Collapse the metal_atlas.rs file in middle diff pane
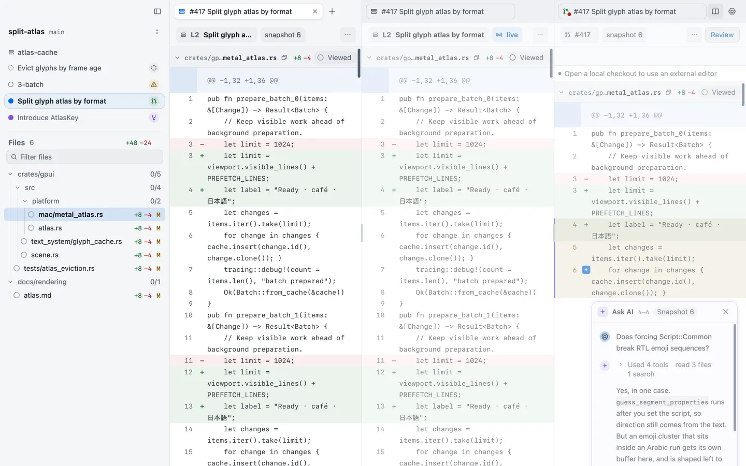746x466 pixels. point(369,58)
